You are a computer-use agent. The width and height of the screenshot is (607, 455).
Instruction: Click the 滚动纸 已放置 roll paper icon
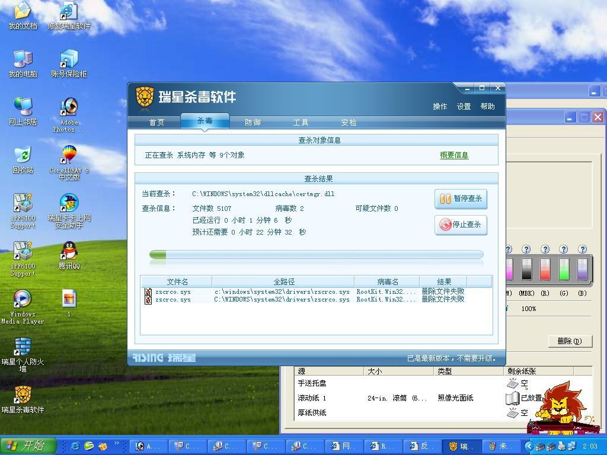point(512,398)
